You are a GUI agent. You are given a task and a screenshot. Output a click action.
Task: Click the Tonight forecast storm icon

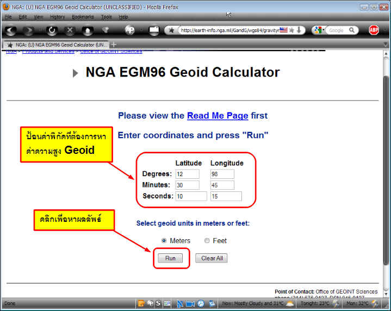coord(336,303)
